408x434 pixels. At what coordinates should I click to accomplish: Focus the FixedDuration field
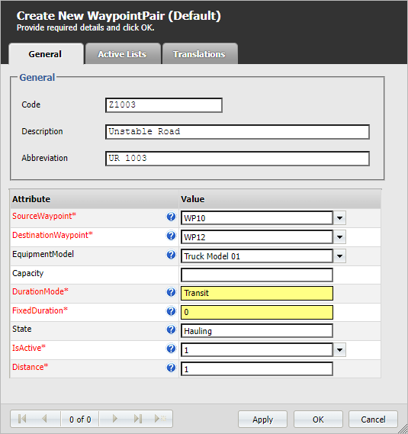click(x=257, y=313)
